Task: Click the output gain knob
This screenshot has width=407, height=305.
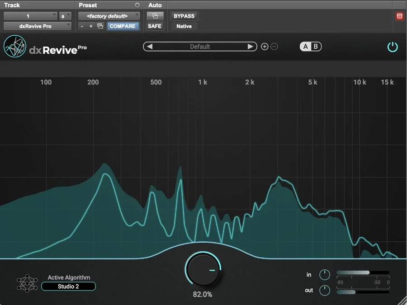Action: coord(324,291)
